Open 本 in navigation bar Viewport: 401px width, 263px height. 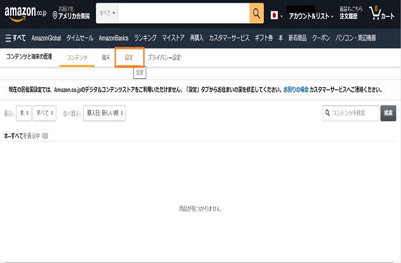point(280,38)
